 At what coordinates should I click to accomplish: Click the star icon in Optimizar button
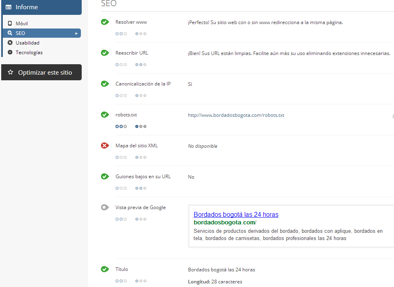[10, 72]
